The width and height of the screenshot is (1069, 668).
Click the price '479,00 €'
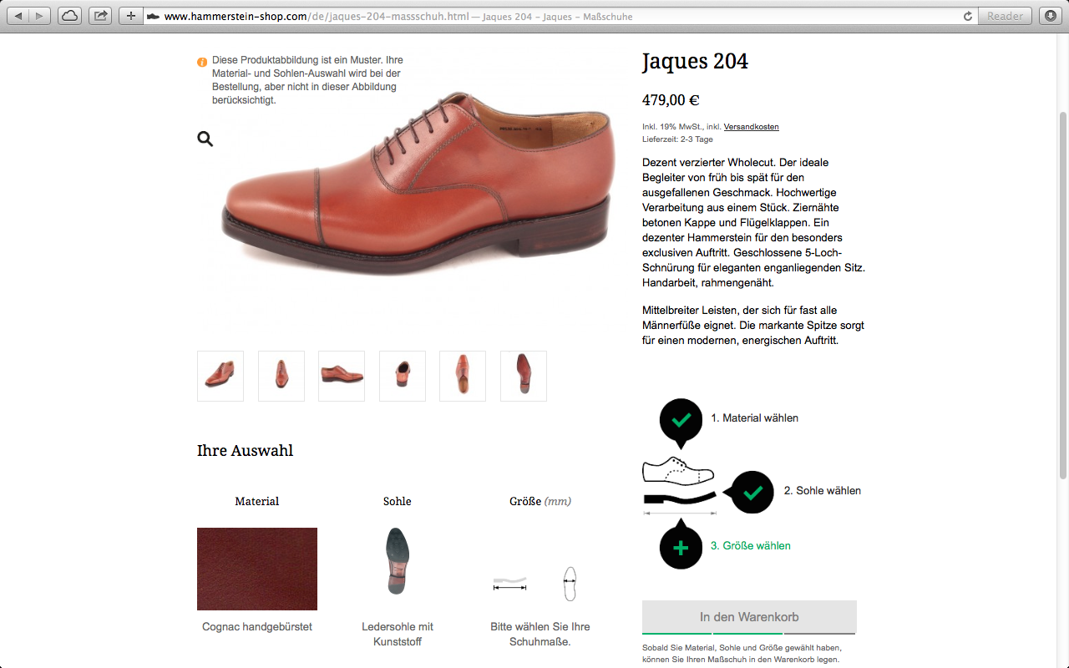[x=671, y=100]
